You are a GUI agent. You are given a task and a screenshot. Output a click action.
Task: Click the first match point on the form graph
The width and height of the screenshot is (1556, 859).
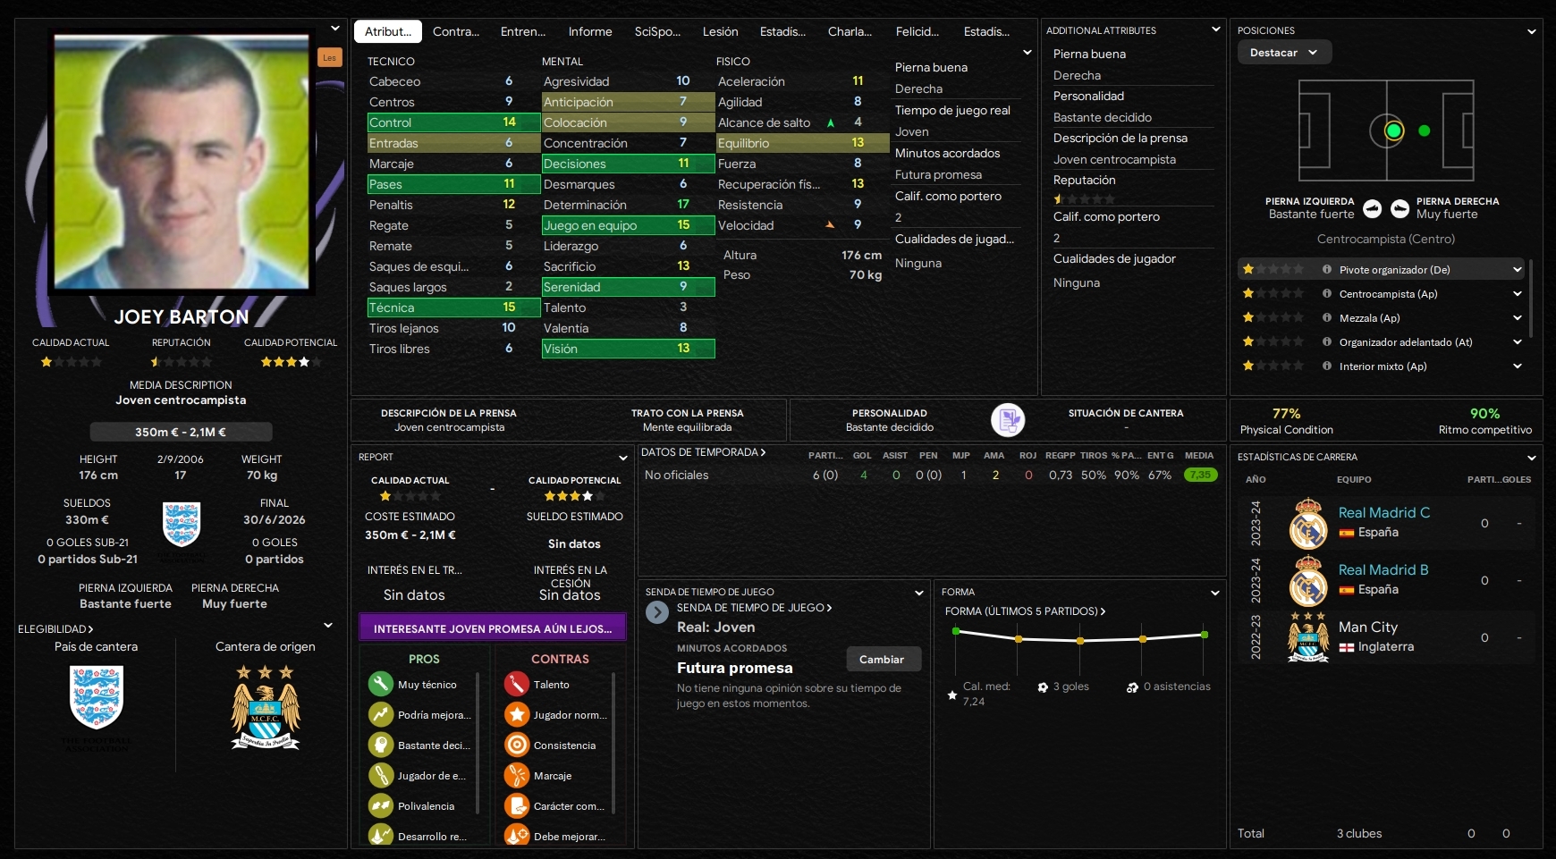(x=956, y=632)
